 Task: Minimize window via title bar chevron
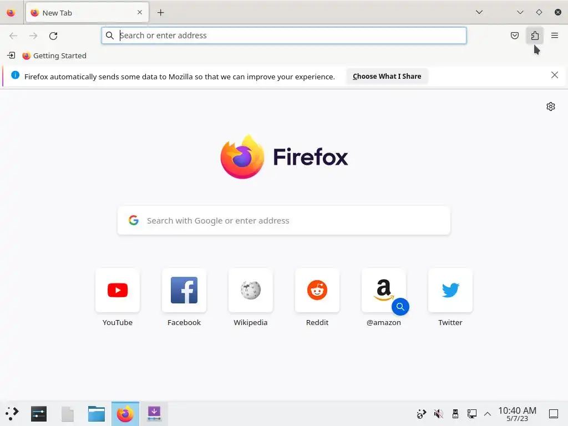(520, 12)
